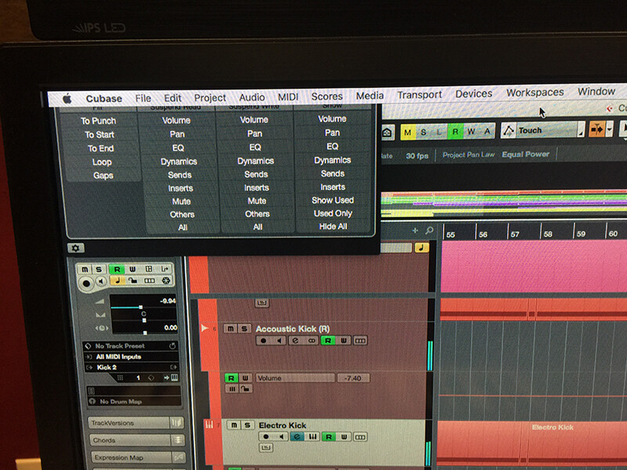627x470 pixels.
Task: Toggle Inspector timebase note icon
Action: pos(117,281)
